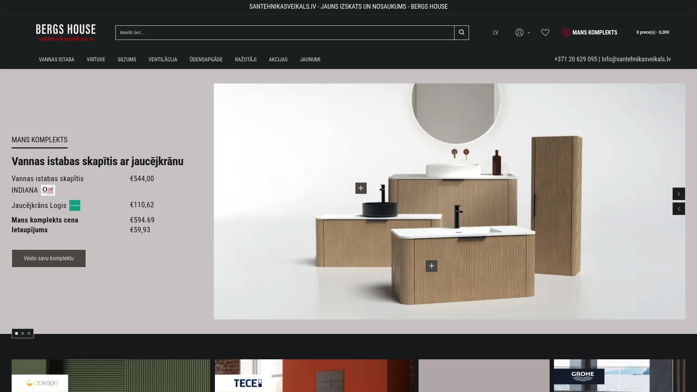Image resolution: width=697 pixels, height=392 pixels.
Task: Click the plus hotspot on the black basin cabinet
Action: (x=361, y=188)
